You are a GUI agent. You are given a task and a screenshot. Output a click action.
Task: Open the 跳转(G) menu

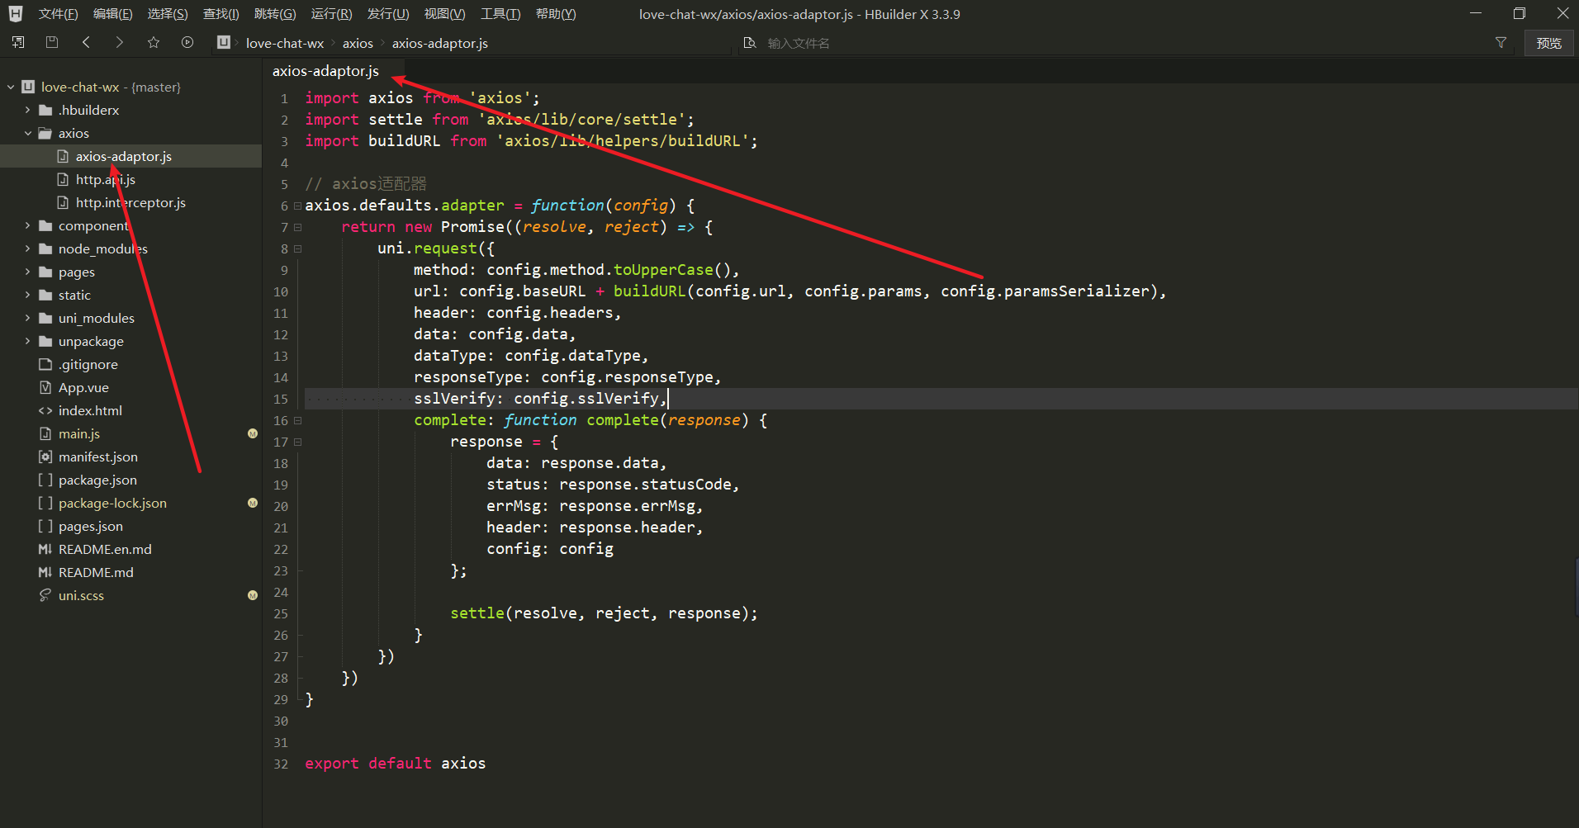click(x=275, y=14)
